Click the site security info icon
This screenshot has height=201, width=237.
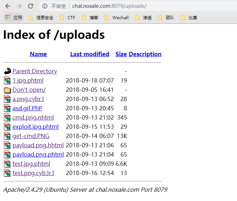(x=45, y=6)
